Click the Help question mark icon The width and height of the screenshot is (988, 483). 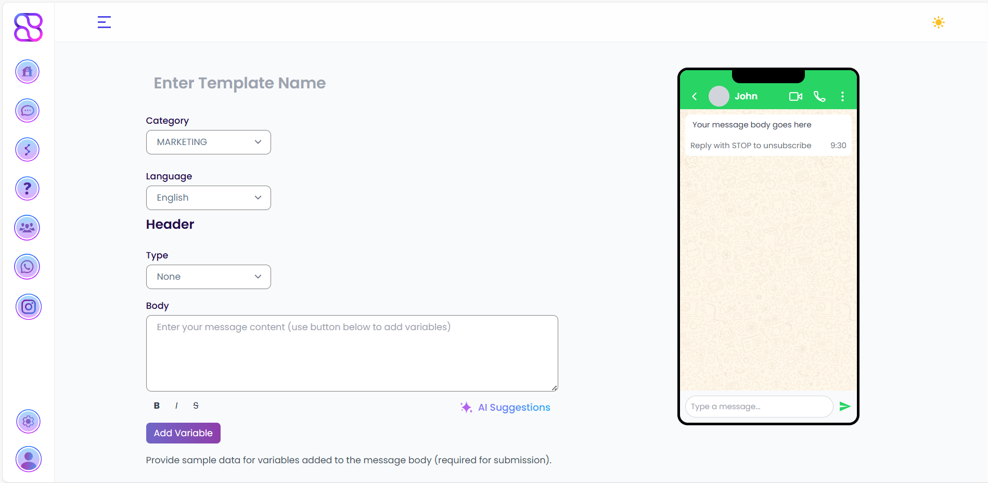(27, 188)
